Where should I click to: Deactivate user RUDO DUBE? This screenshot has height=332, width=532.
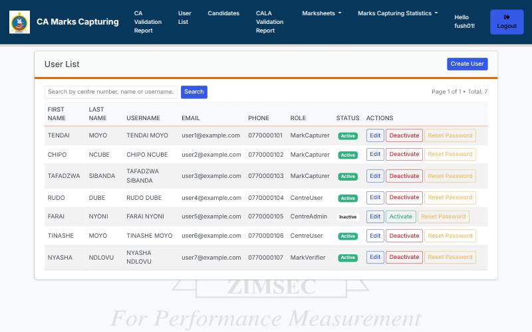click(x=404, y=197)
